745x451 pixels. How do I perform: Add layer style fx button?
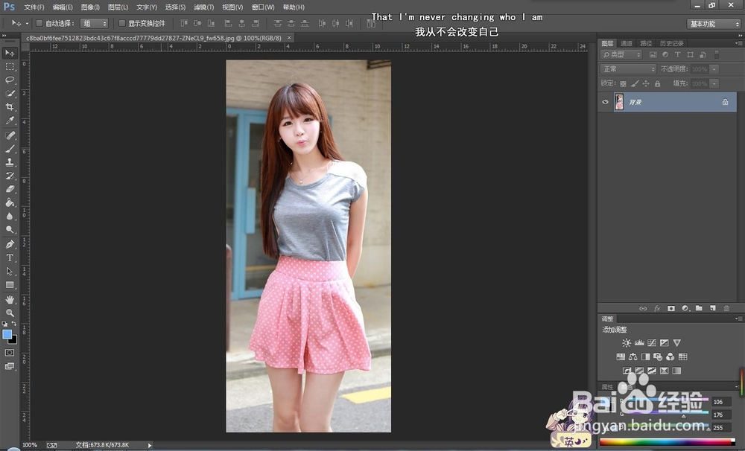(657, 309)
